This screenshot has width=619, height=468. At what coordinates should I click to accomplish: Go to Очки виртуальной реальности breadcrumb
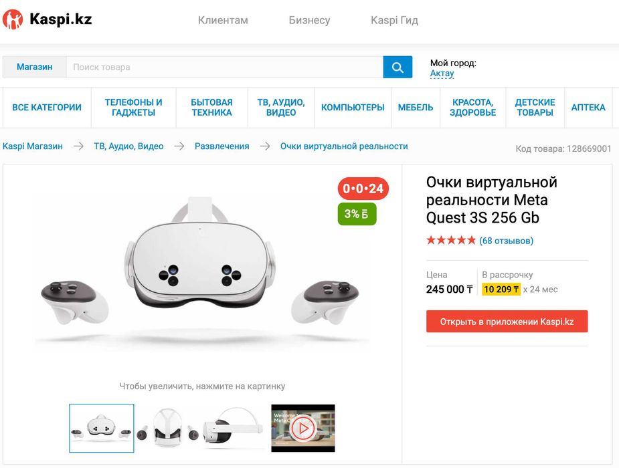click(344, 146)
